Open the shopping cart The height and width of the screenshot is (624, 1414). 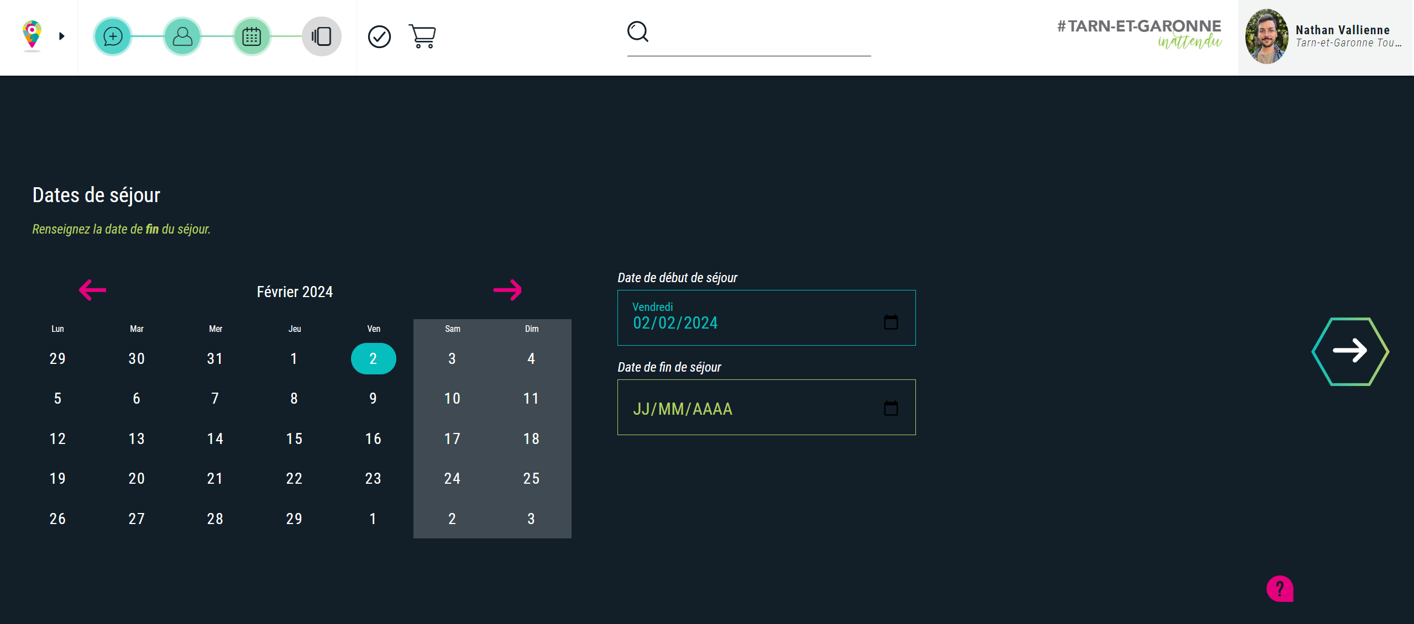(x=422, y=36)
